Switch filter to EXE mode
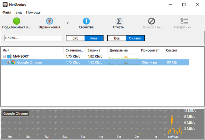This screenshot has height=140, width=205. pos(75,38)
